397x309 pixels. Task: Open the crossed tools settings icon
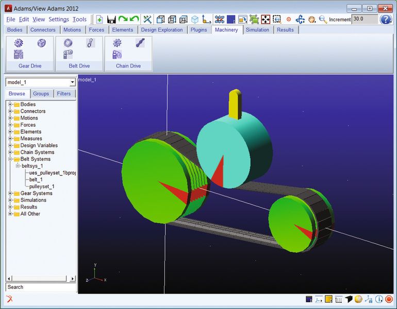pos(147,20)
